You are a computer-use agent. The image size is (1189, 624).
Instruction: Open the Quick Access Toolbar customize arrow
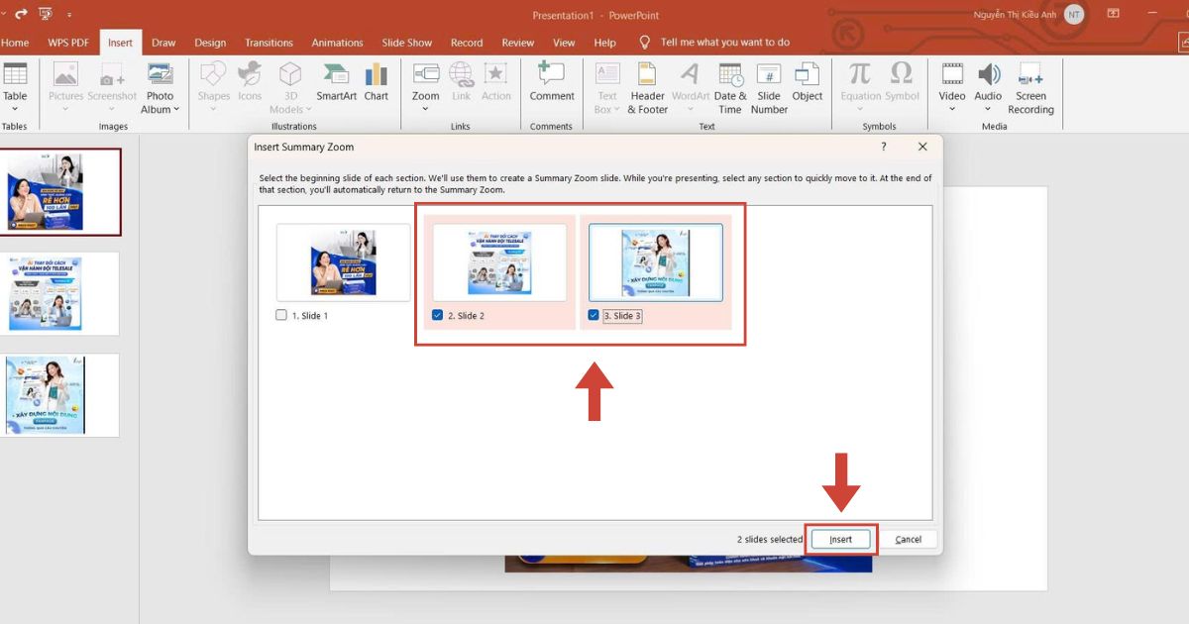click(69, 15)
